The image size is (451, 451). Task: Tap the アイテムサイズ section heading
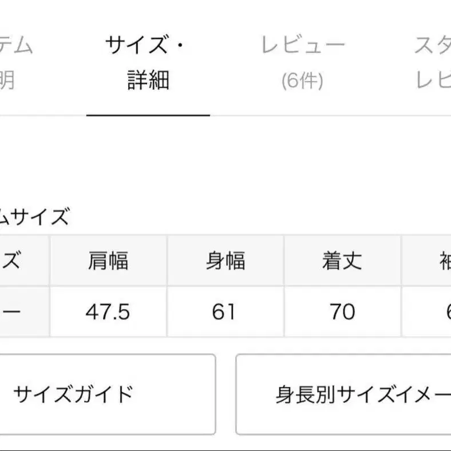[34, 217]
